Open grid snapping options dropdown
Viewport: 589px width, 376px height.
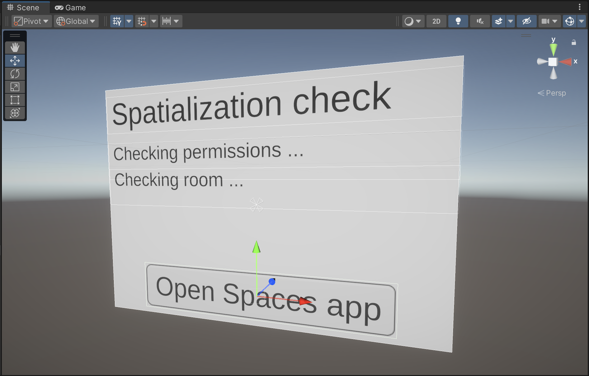[154, 21]
